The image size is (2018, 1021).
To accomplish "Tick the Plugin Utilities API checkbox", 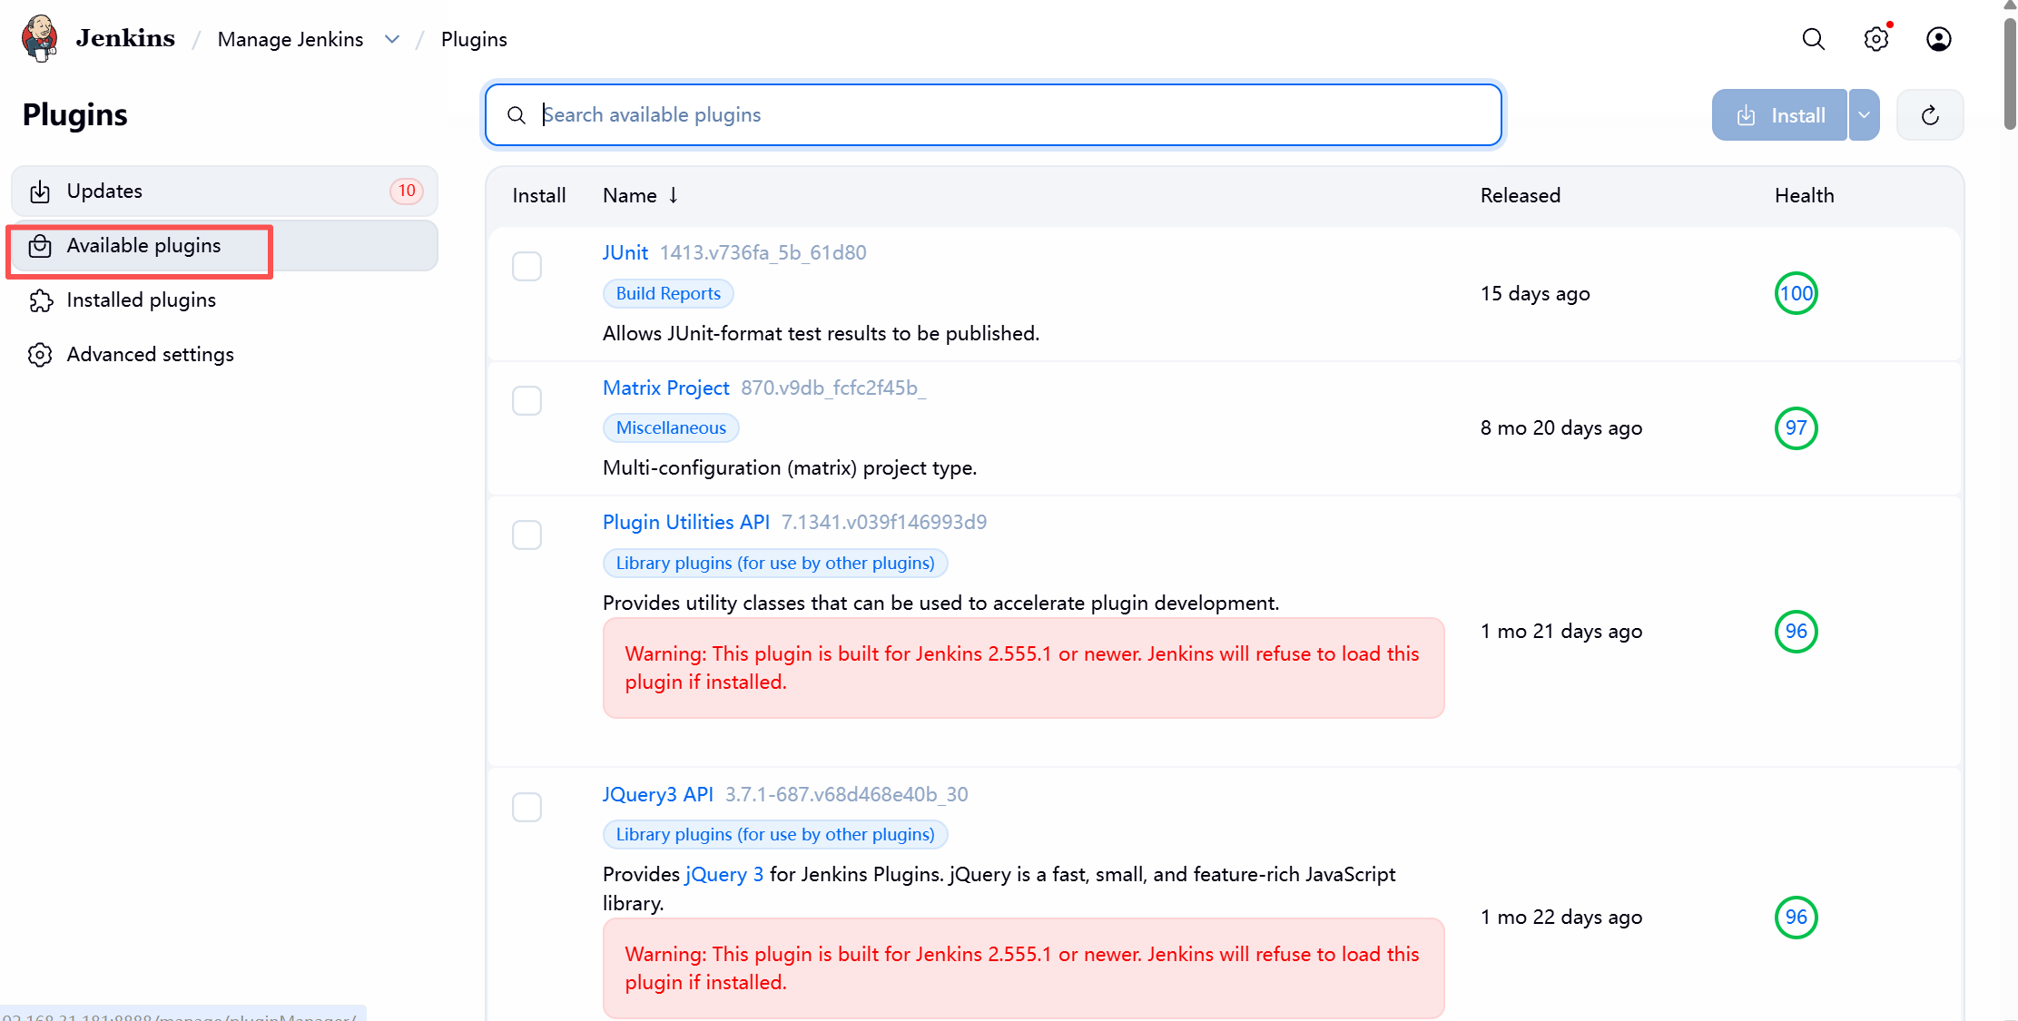I will tap(527, 535).
